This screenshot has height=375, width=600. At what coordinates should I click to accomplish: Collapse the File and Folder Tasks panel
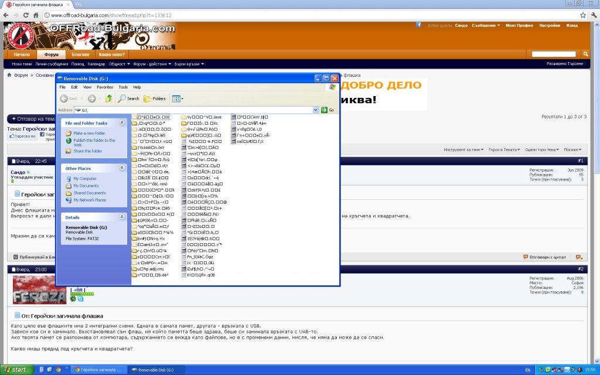(122, 122)
